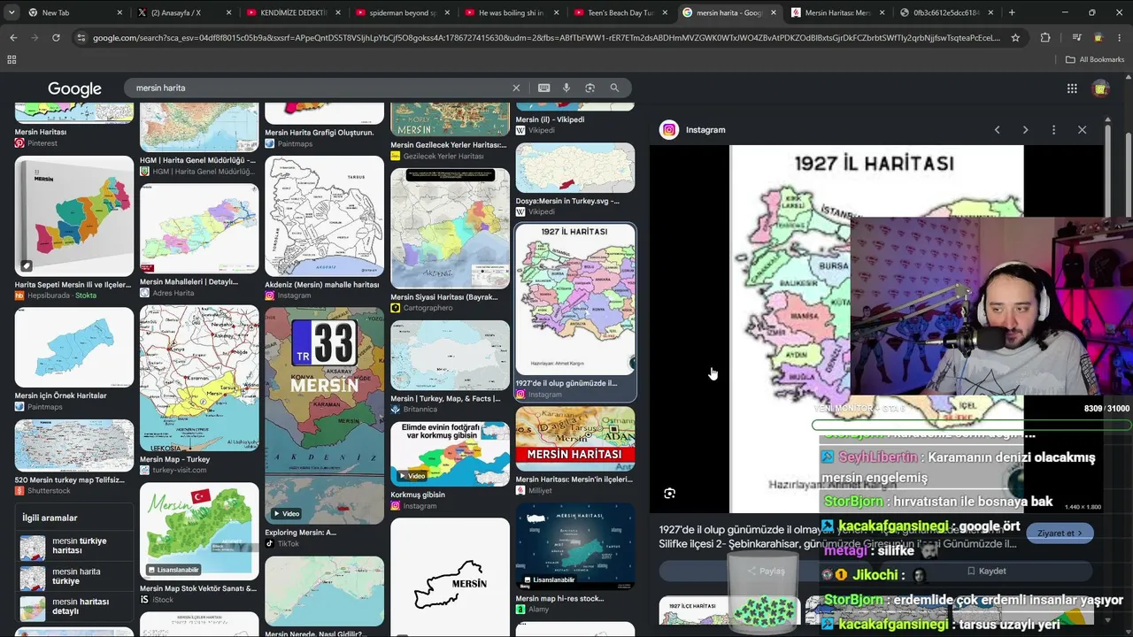The height and width of the screenshot is (637, 1133).
Task: Visit the source page via Ziyaret et
Action: point(1060,533)
